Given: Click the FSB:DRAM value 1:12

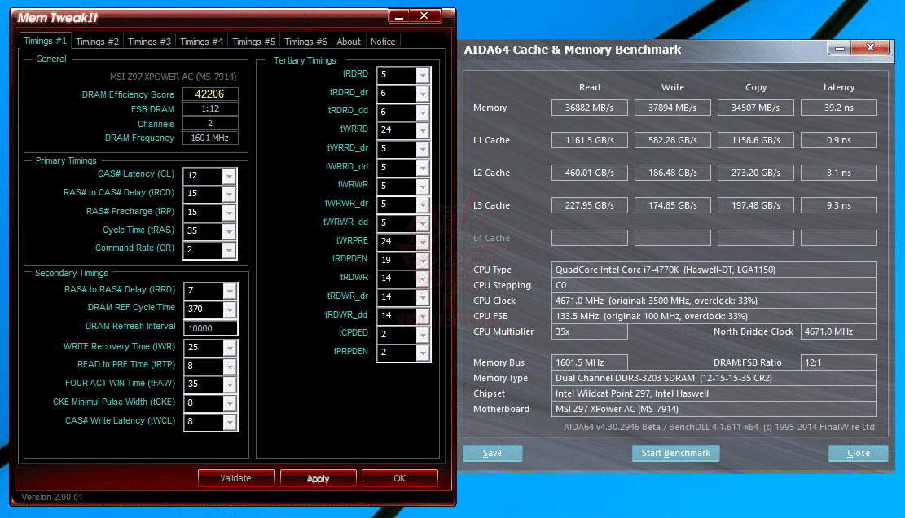Looking at the screenshot, I should 210,108.
